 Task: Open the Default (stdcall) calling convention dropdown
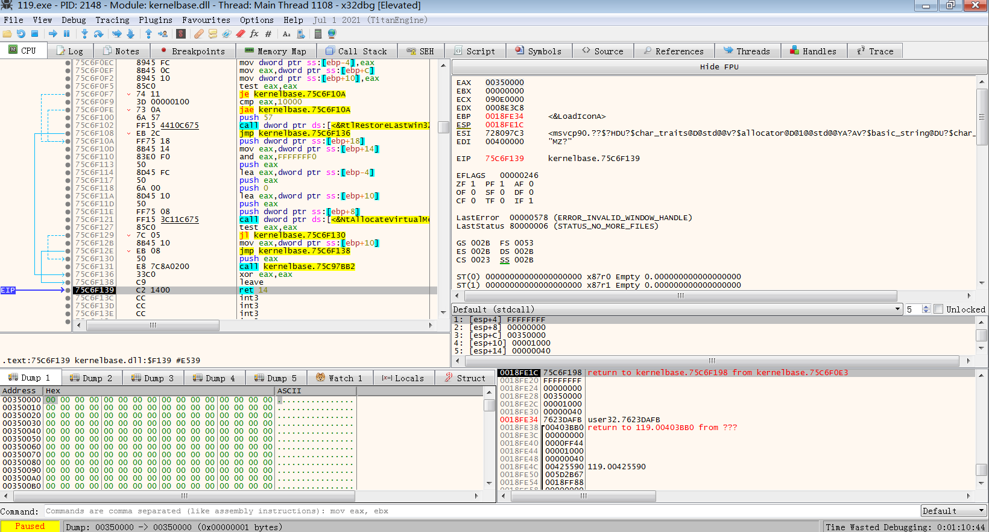click(x=677, y=309)
